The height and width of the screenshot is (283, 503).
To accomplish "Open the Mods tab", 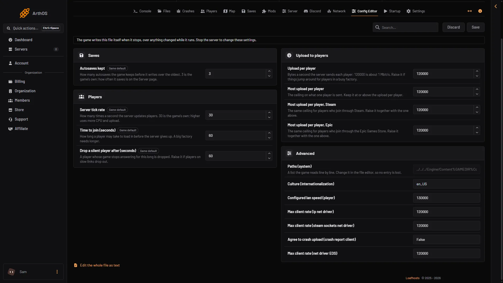I will [269, 11].
